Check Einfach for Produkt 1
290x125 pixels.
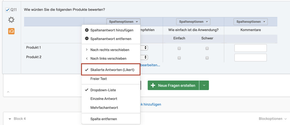coord(179,48)
